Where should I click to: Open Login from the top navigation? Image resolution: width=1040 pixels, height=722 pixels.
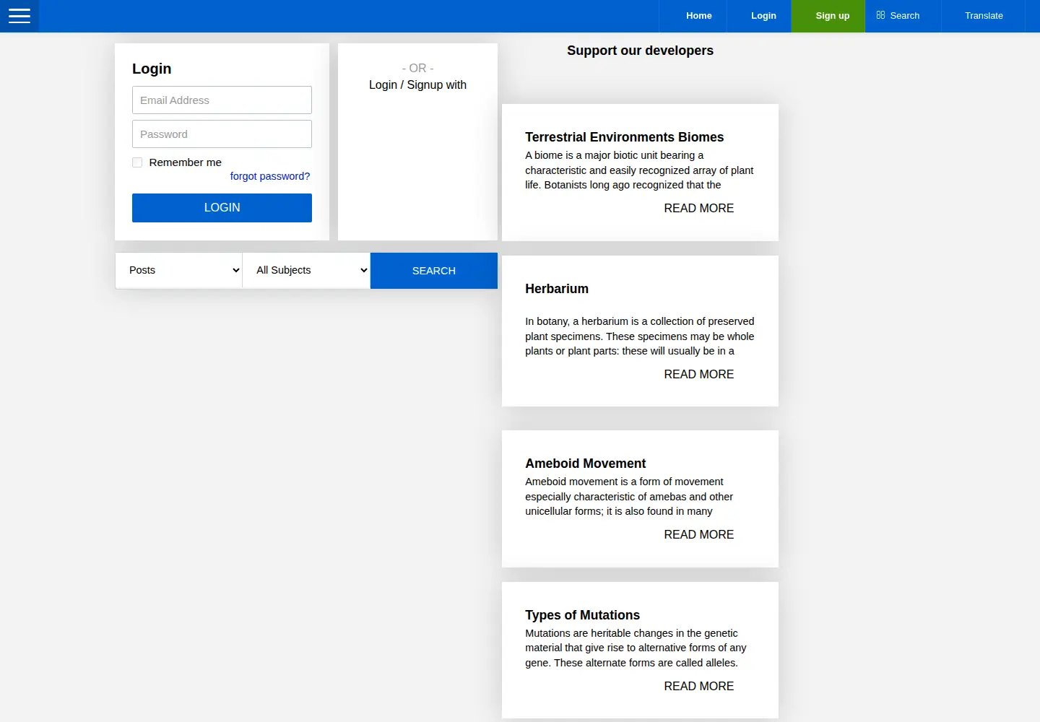[x=763, y=16]
